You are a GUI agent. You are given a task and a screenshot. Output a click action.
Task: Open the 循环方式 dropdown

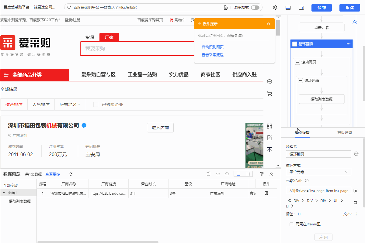(318, 172)
